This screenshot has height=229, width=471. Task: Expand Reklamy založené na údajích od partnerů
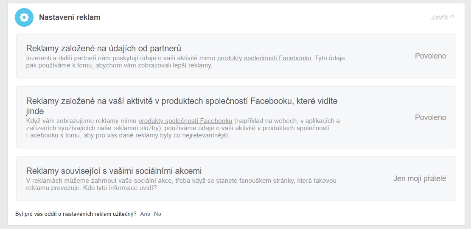(104, 48)
